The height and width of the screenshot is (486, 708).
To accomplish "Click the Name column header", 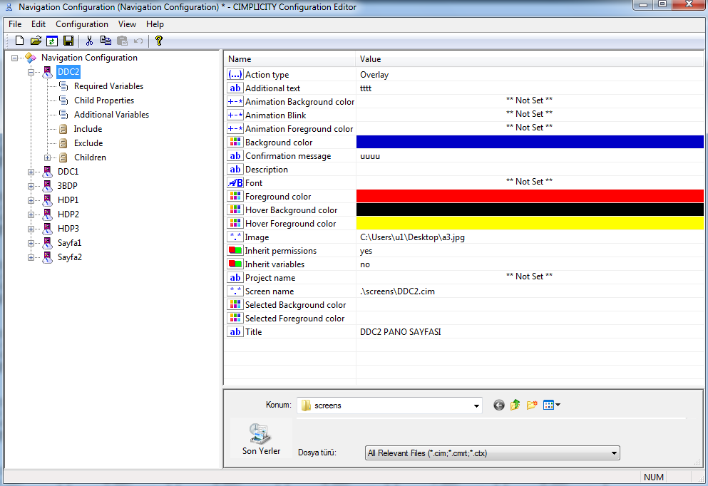I will pyautogui.click(x=290, y=59).
